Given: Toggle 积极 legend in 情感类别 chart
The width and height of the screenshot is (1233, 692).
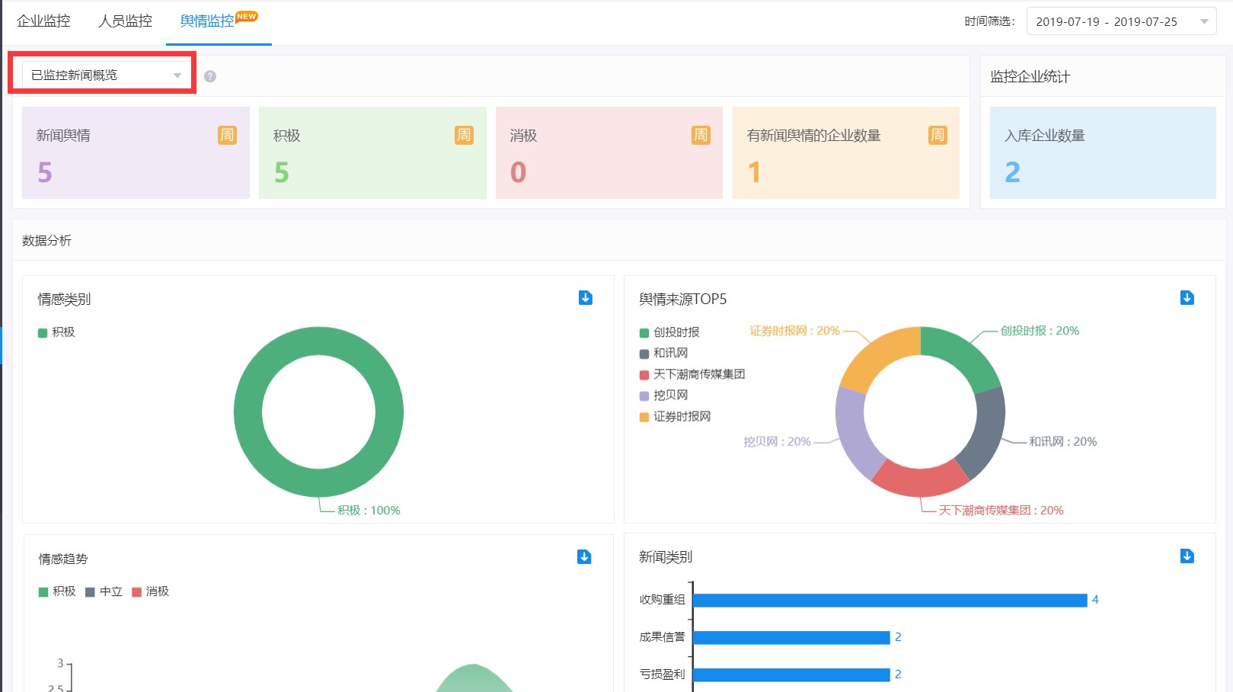Looking at the screenshot, I should [x=56, y=332].
